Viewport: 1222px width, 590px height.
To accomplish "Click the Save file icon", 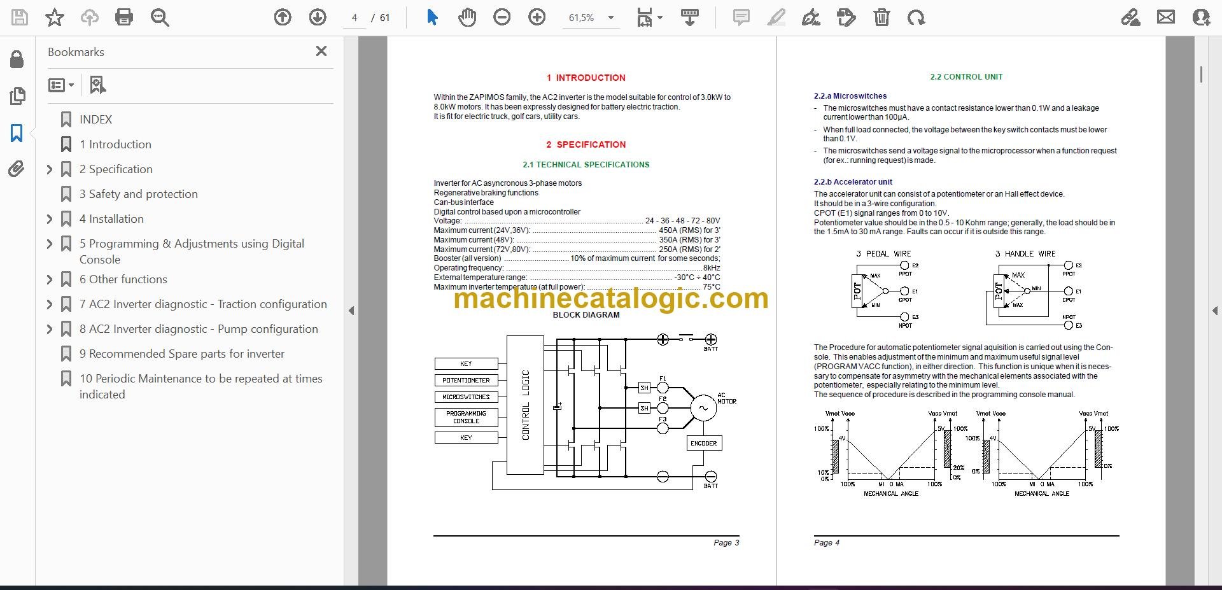I will [x=20, y=18].
